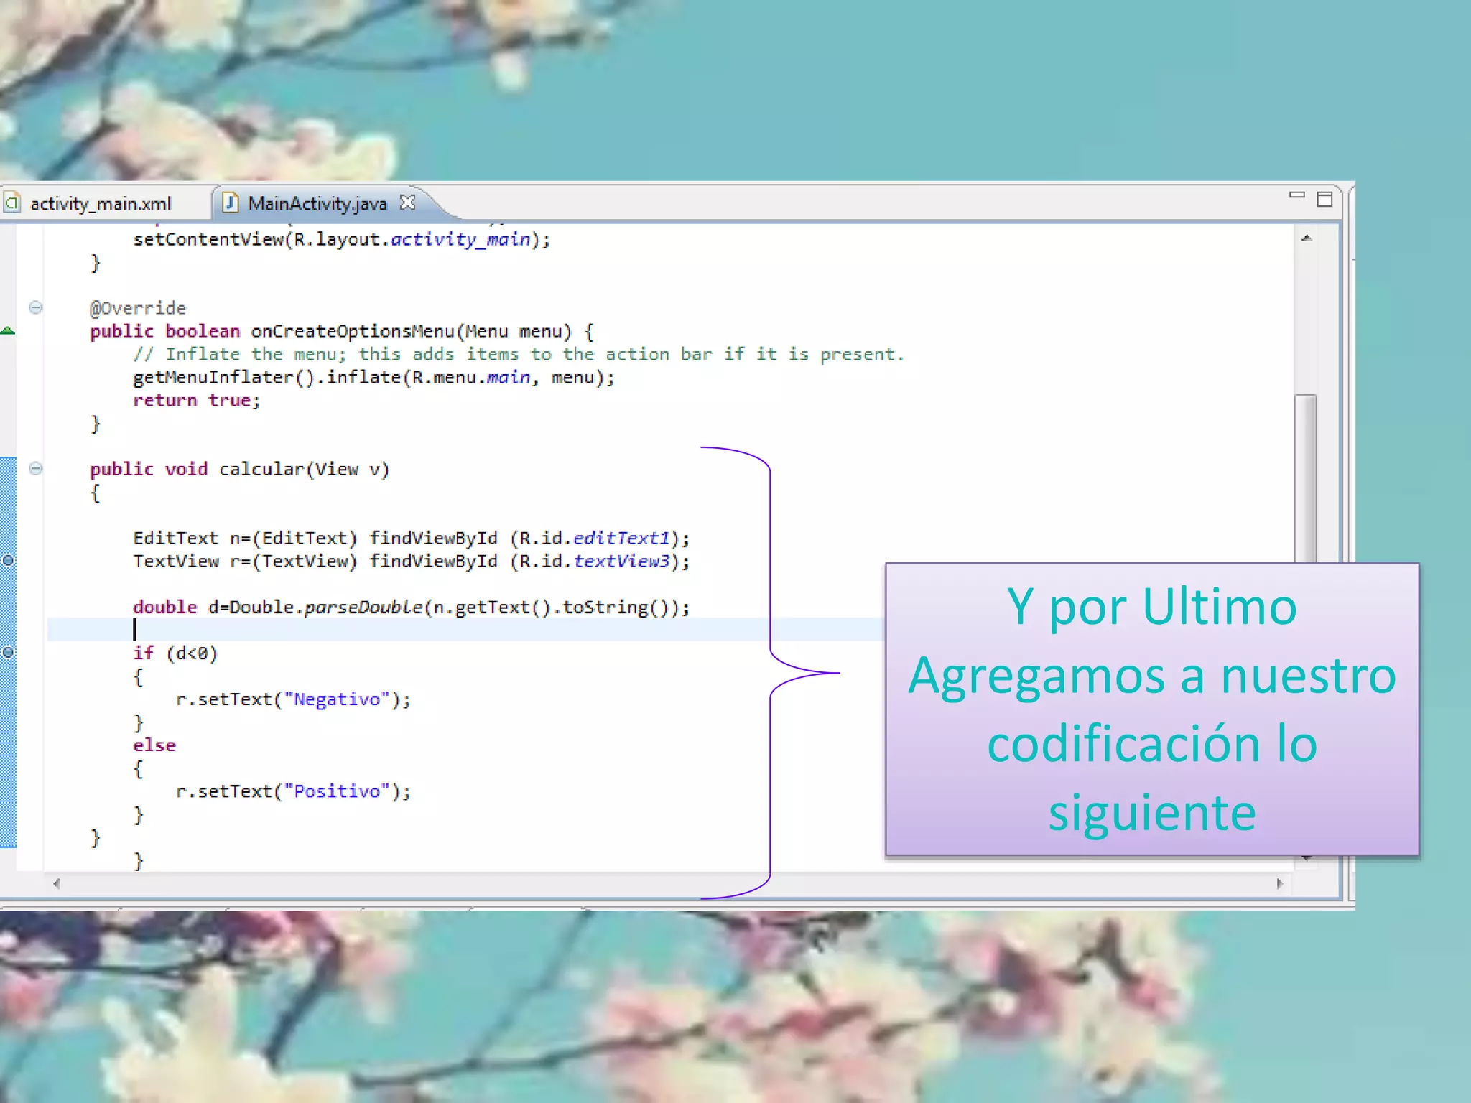Viewport: 1471px width, 1103px height.
Task: Click on "onCreateOptionsMenu" method name
Action: pos(352,331)
